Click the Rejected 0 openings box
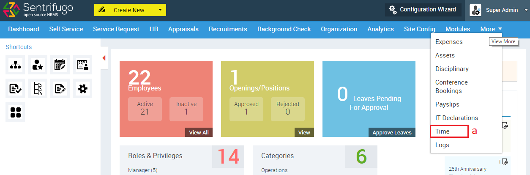 [288, 109]
